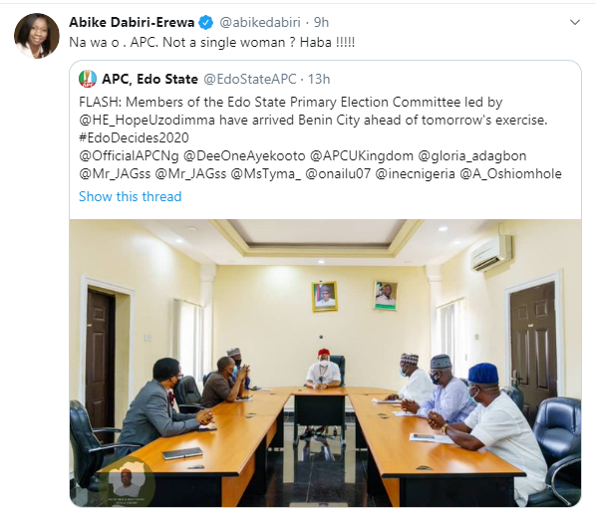Viewport: 596px width, 515px height.
Task: Open the meeting room photo in the quoted tweet
Action: (x=325, y=363)
